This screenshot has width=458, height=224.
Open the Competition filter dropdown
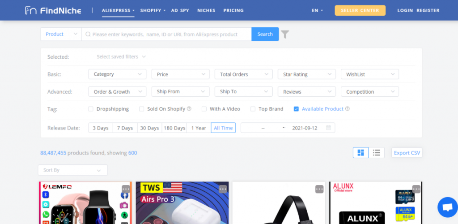point(370,91)
